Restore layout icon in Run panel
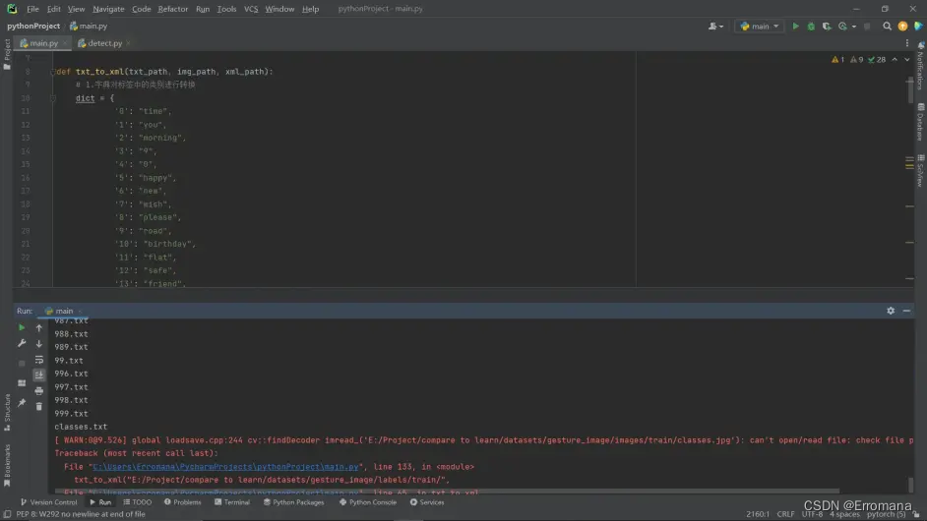This screenshot has width=927, height=521. (x=22, y=382)
